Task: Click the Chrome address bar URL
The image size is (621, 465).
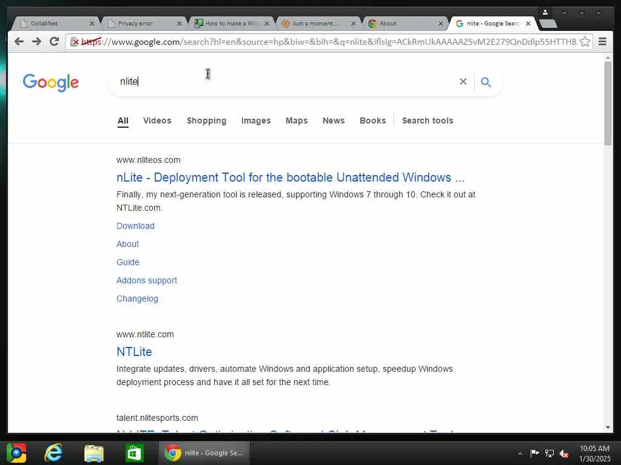Action: coord(329,42)
